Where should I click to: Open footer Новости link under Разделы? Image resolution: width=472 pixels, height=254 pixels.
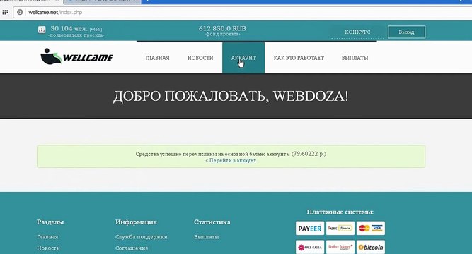click(x=48, y=248)
